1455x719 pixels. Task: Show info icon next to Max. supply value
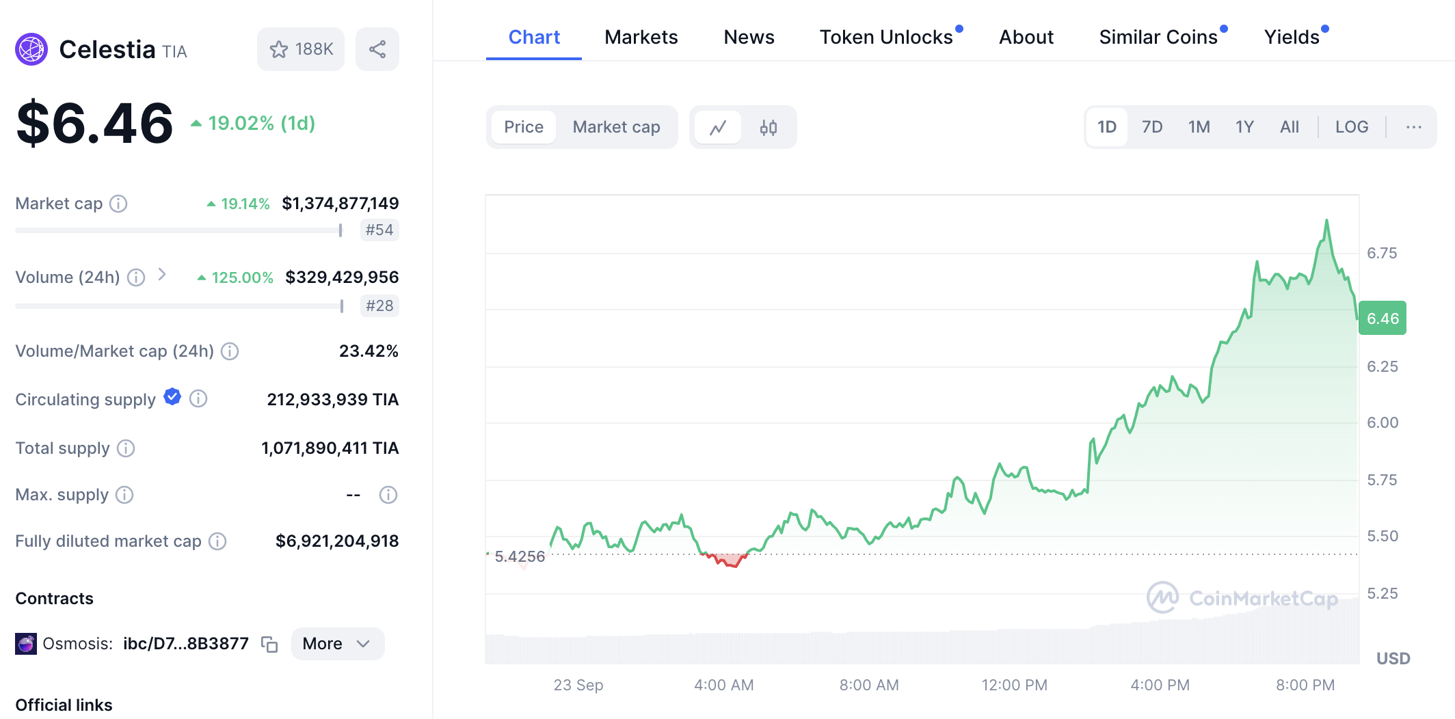388,495
